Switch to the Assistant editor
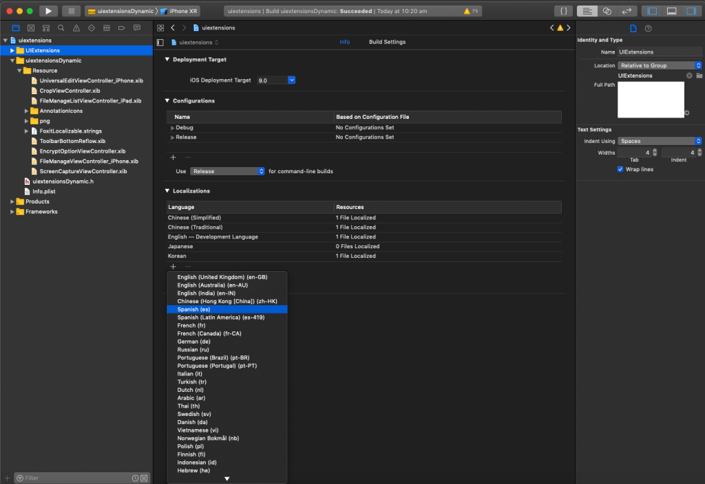Screen dimensions: 705x484 (607, 11)
